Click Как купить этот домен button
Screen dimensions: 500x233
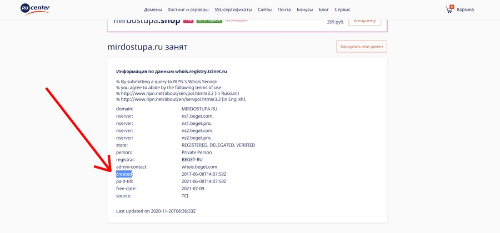click(362, 47)
